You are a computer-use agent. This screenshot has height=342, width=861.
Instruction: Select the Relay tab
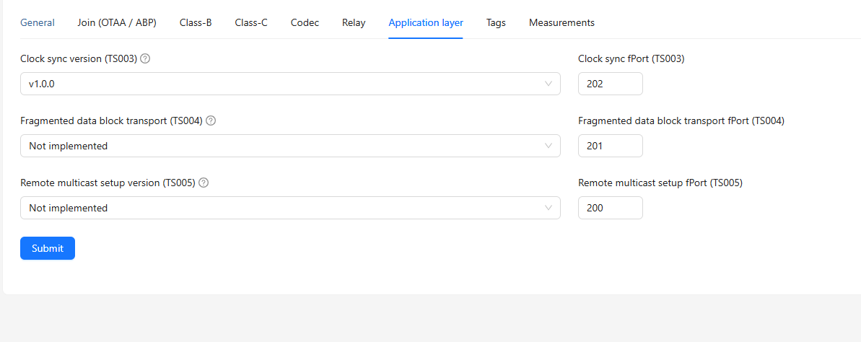[354, 22]
